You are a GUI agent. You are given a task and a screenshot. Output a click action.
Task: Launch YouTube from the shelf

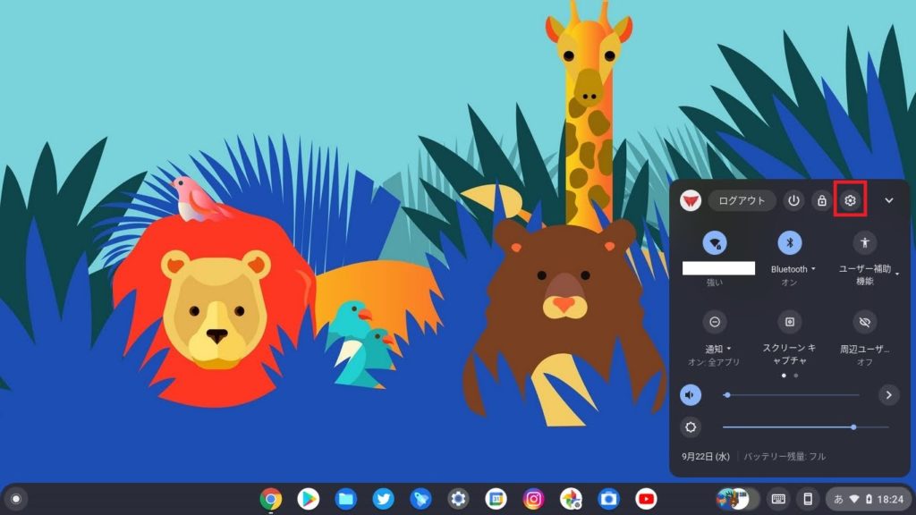pos(646,499)
